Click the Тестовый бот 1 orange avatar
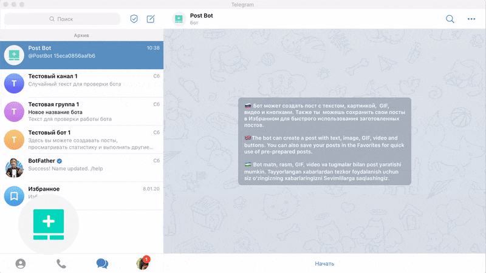Viewport: 486px width, 273px height. pos(14,140)
